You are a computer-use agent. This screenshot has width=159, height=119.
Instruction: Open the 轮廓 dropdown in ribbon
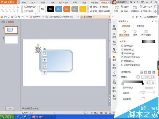tap(94, 11)
